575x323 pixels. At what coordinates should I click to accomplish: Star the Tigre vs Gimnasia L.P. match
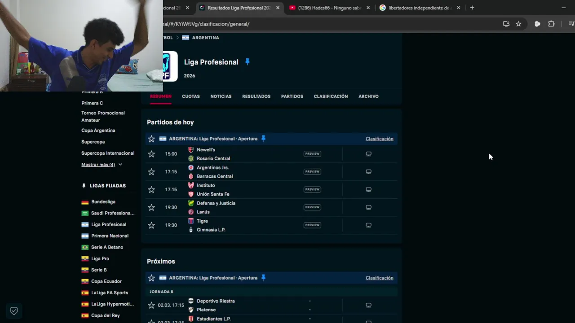pyautogui.click(x=151, y=225)
